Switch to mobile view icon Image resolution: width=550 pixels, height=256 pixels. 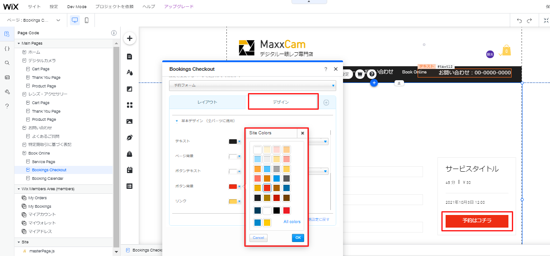[86, 20]
